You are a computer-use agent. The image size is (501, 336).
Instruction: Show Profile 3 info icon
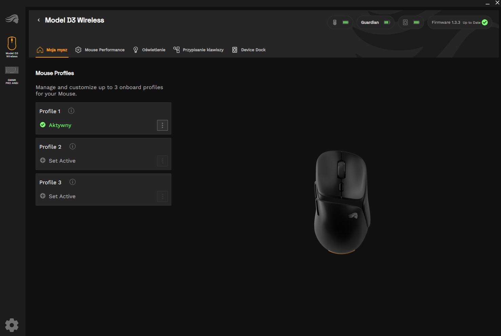coord(73,182)
